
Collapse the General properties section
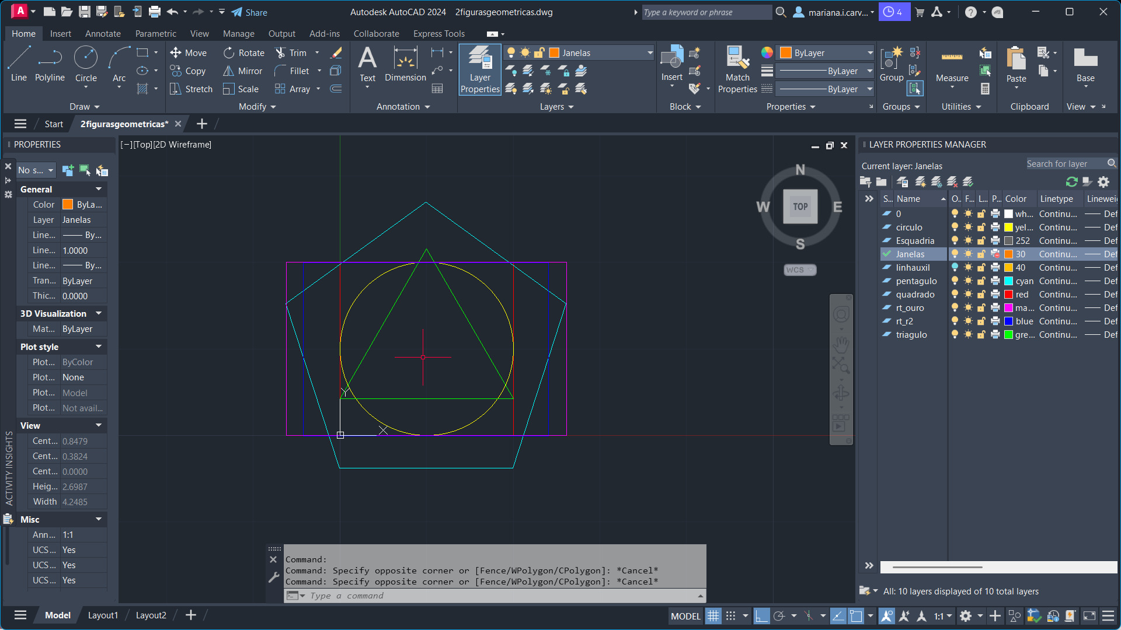(x=99, y=189)
